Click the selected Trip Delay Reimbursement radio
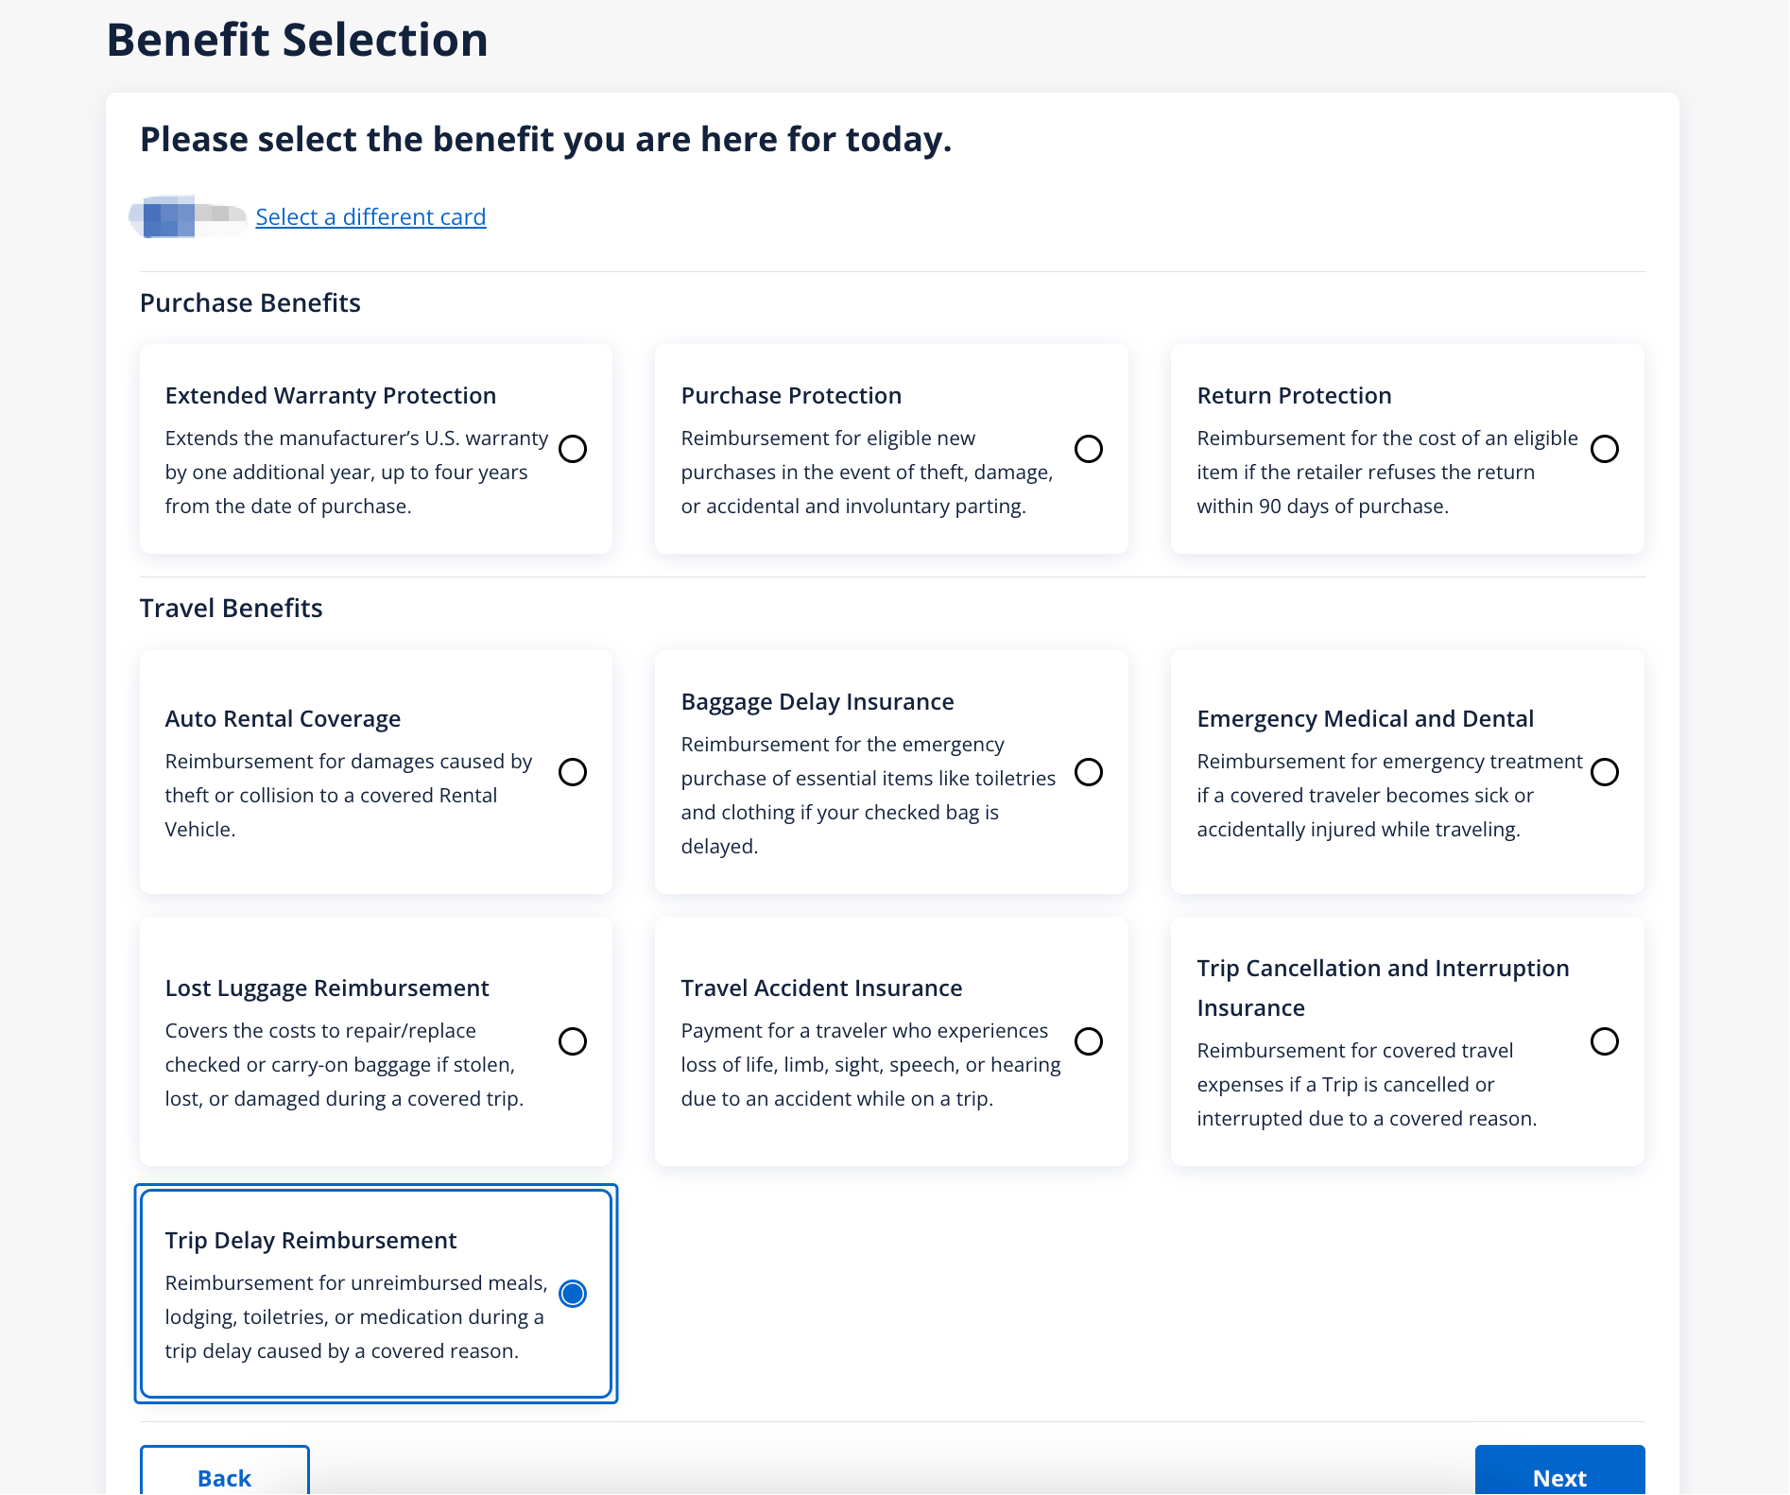Viewport: 1790px width, 1495px height. [x=573, y=1294]
